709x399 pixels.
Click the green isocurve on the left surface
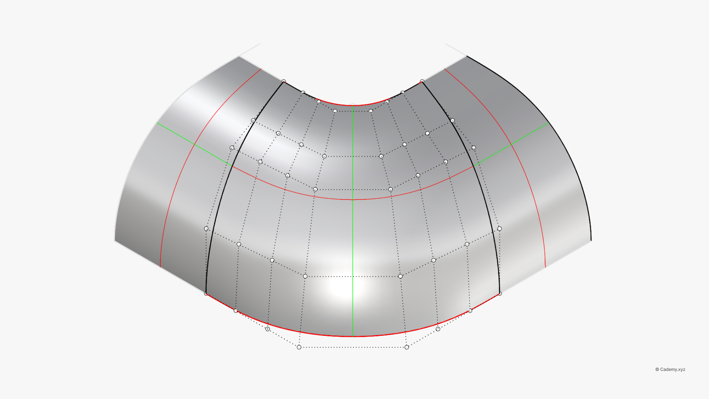195,144
